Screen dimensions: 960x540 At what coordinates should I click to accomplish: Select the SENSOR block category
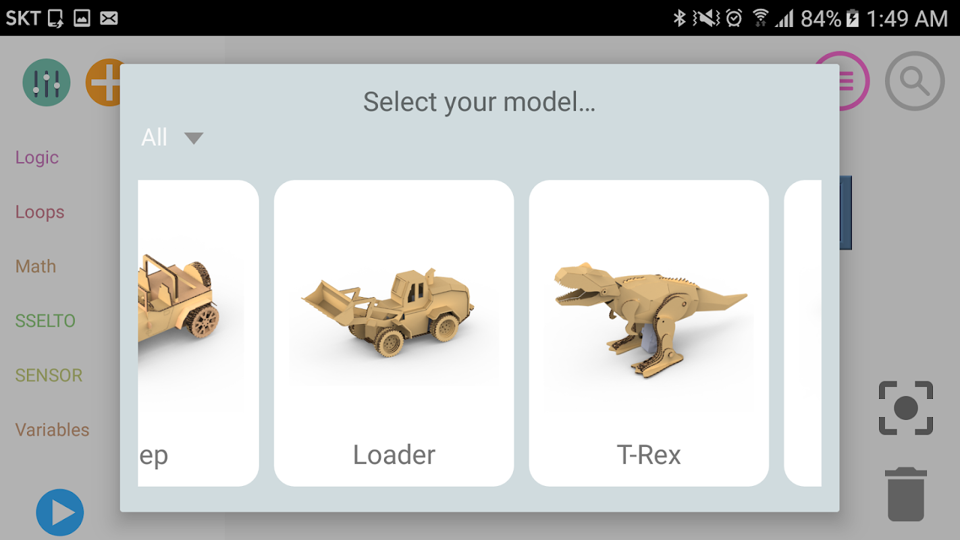pos(49,375)
